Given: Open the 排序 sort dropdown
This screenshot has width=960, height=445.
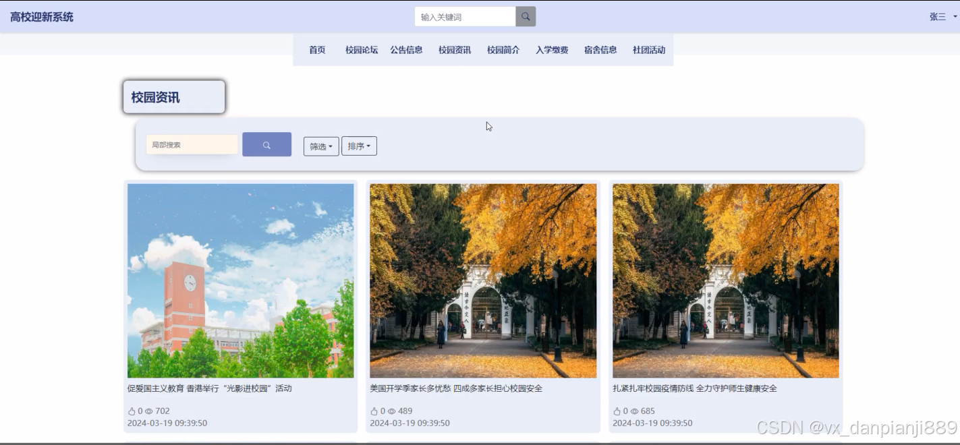Looking at the screenshot, I should 359,146.
